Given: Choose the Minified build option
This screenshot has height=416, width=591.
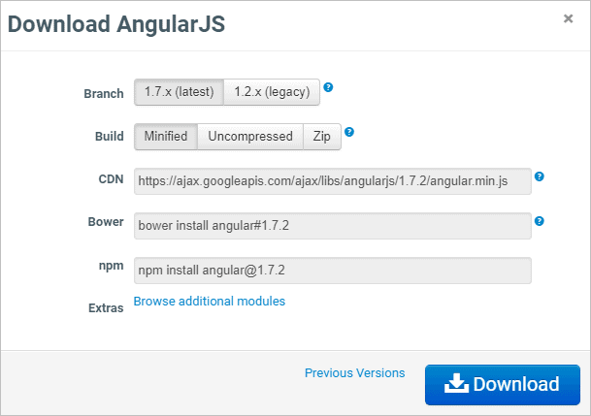Looking at the screenshot, I should click(x=166, y=137).
